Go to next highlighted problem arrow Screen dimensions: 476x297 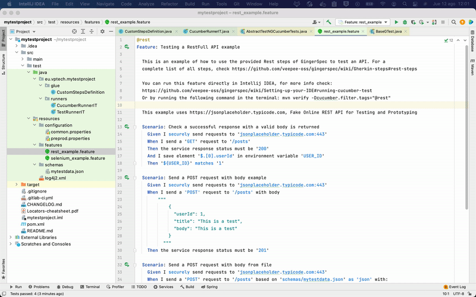[x=465, y=40]
